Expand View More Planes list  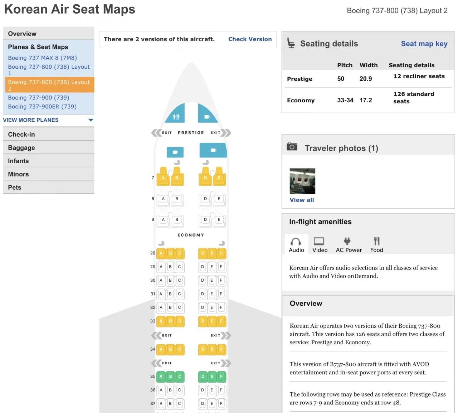(48, 120)
